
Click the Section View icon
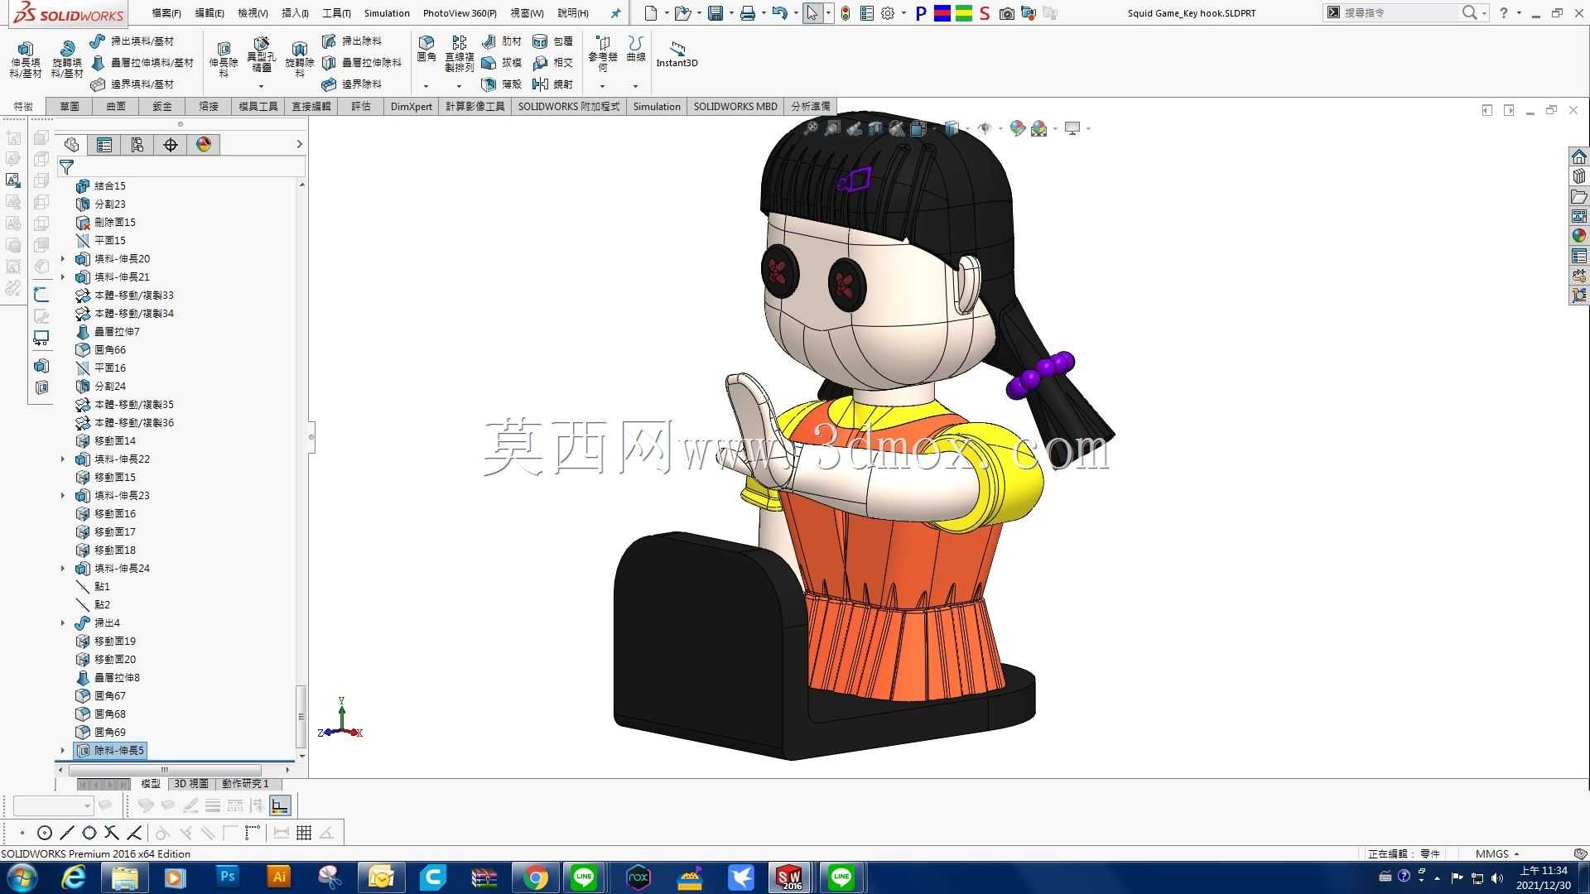pos(875,128)
